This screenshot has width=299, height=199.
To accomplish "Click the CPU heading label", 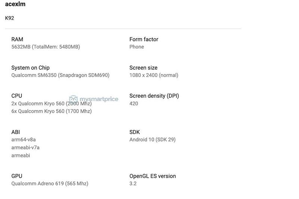I will click(17, 96).
